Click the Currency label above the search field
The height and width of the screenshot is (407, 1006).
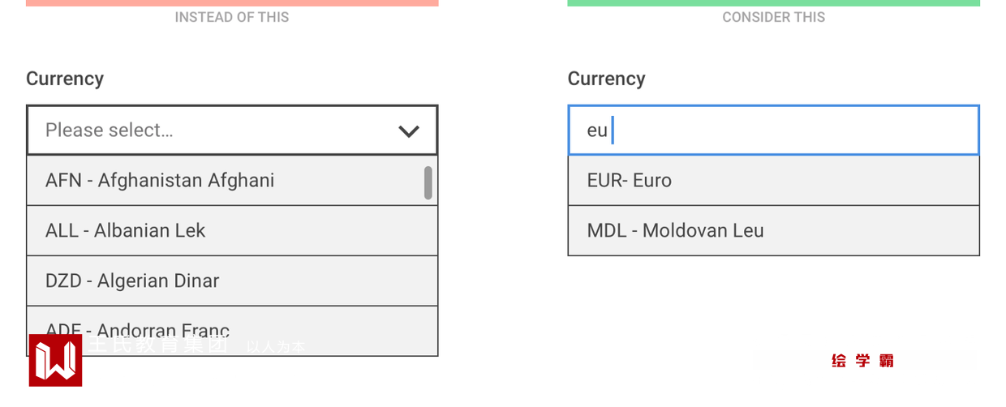606,79
